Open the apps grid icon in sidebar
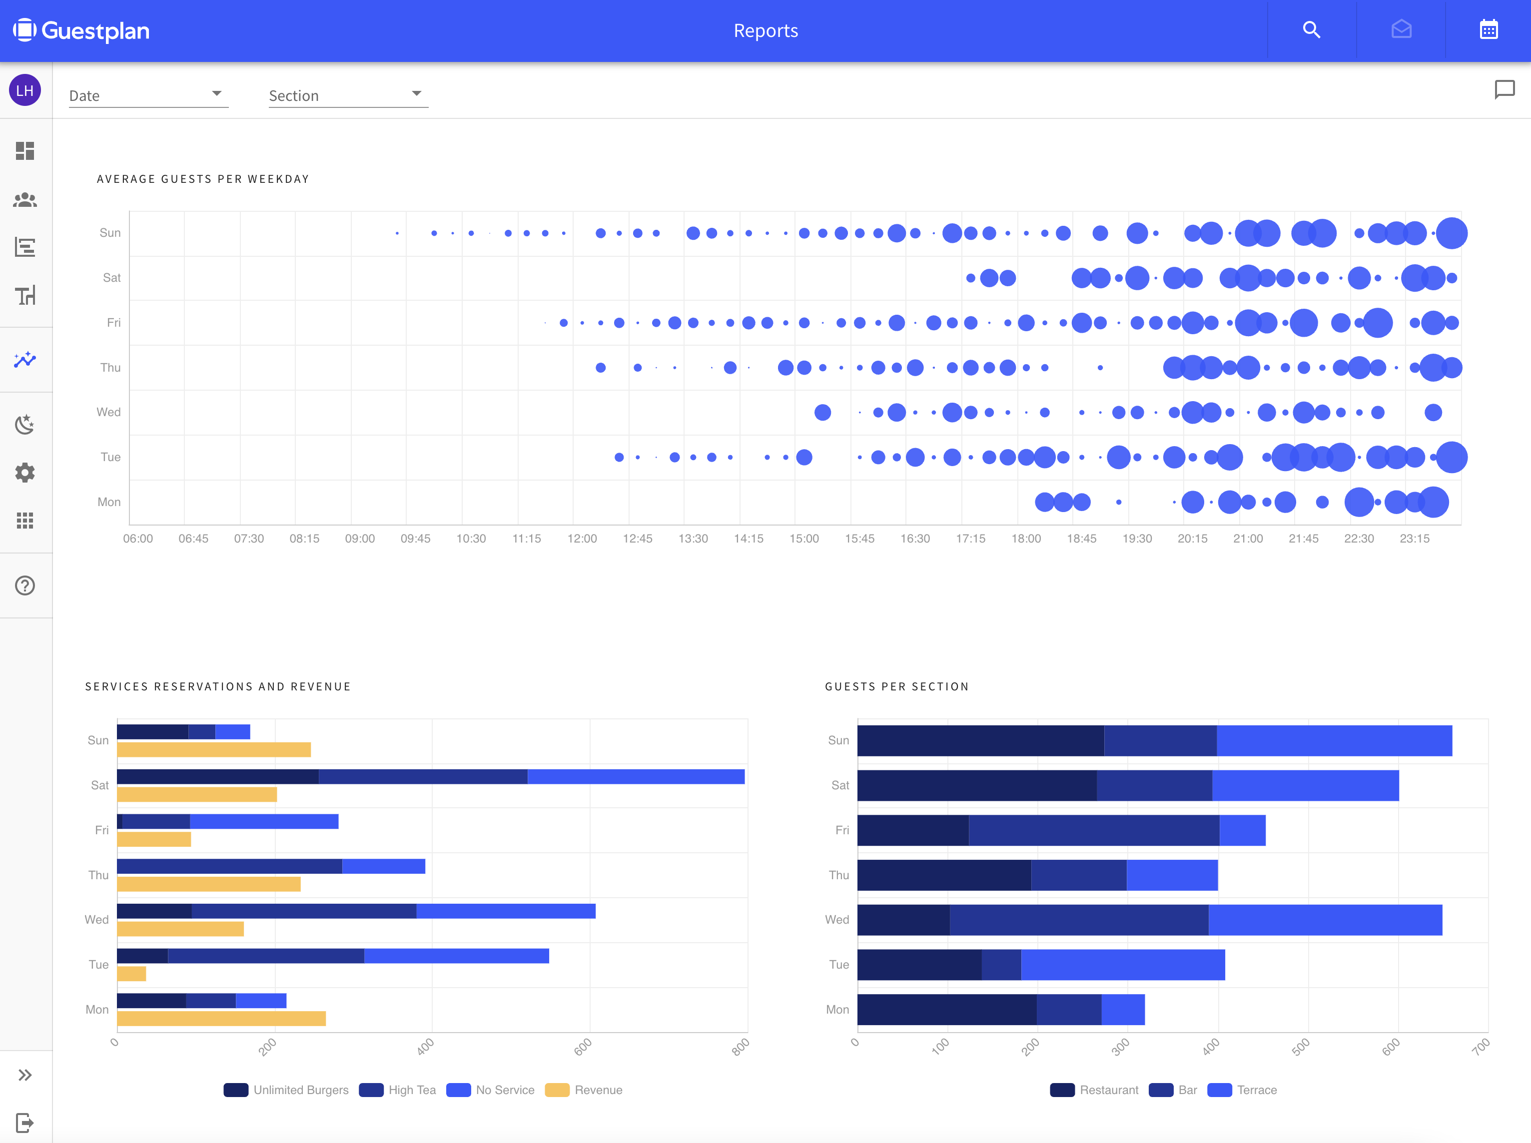The width and height of the screenshot is (1531, 1143). (x=25, y=521)
